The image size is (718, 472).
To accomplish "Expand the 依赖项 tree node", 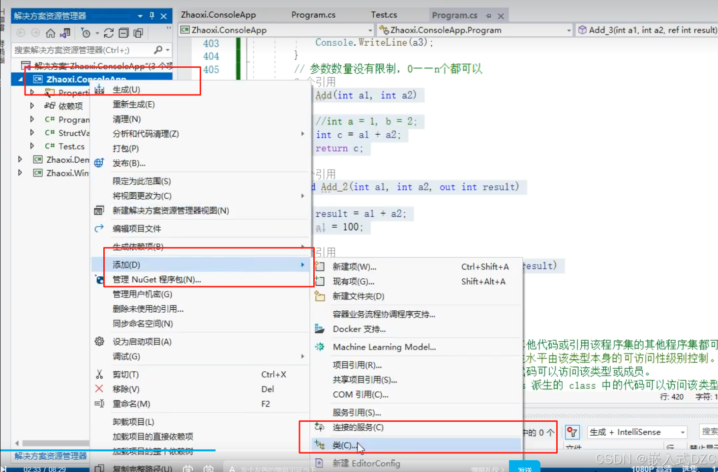I will click(32, 105).
